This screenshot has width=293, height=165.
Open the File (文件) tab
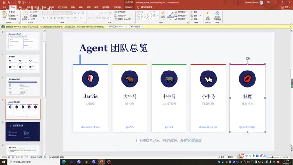coord(4,7)
